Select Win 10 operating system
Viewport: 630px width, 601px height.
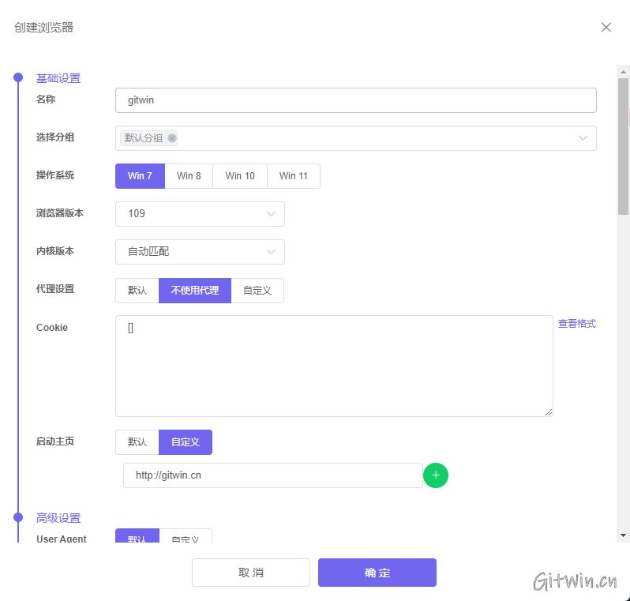pos(240,176)
